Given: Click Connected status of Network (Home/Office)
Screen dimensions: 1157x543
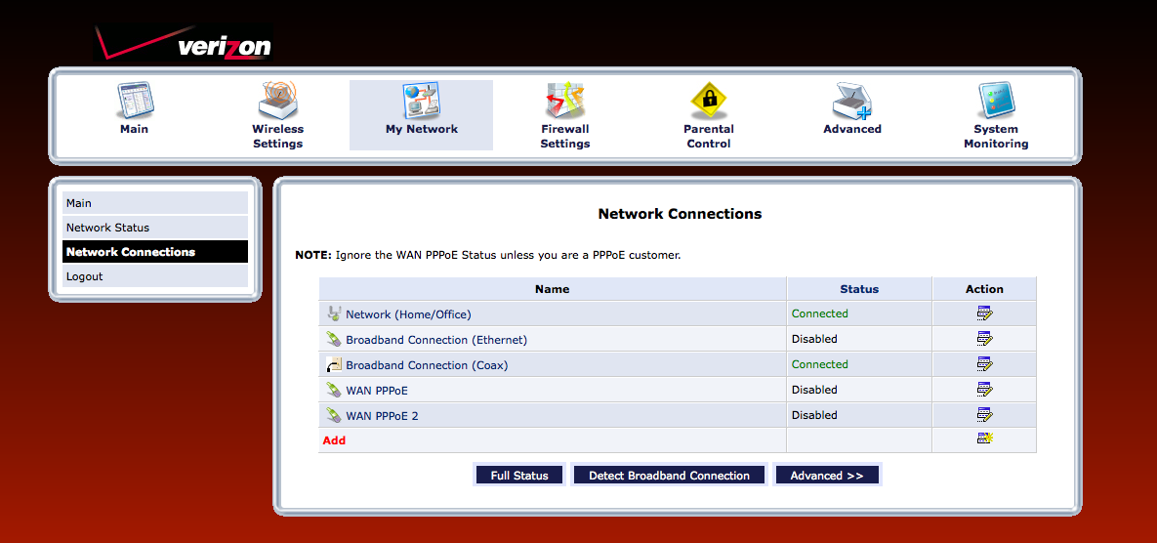Looking at the screenshot, I should 820,313.
